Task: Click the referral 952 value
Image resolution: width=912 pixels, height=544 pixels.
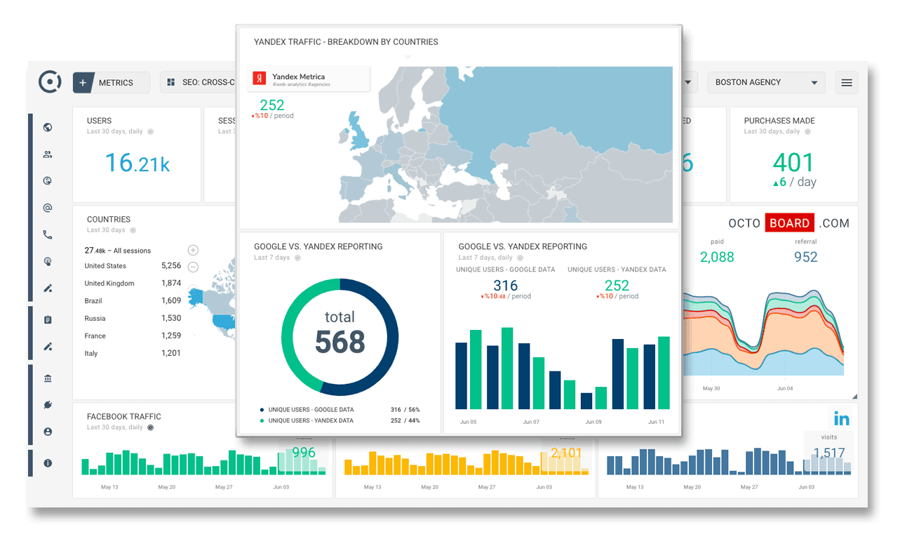Action: click(x=806, y=257)
